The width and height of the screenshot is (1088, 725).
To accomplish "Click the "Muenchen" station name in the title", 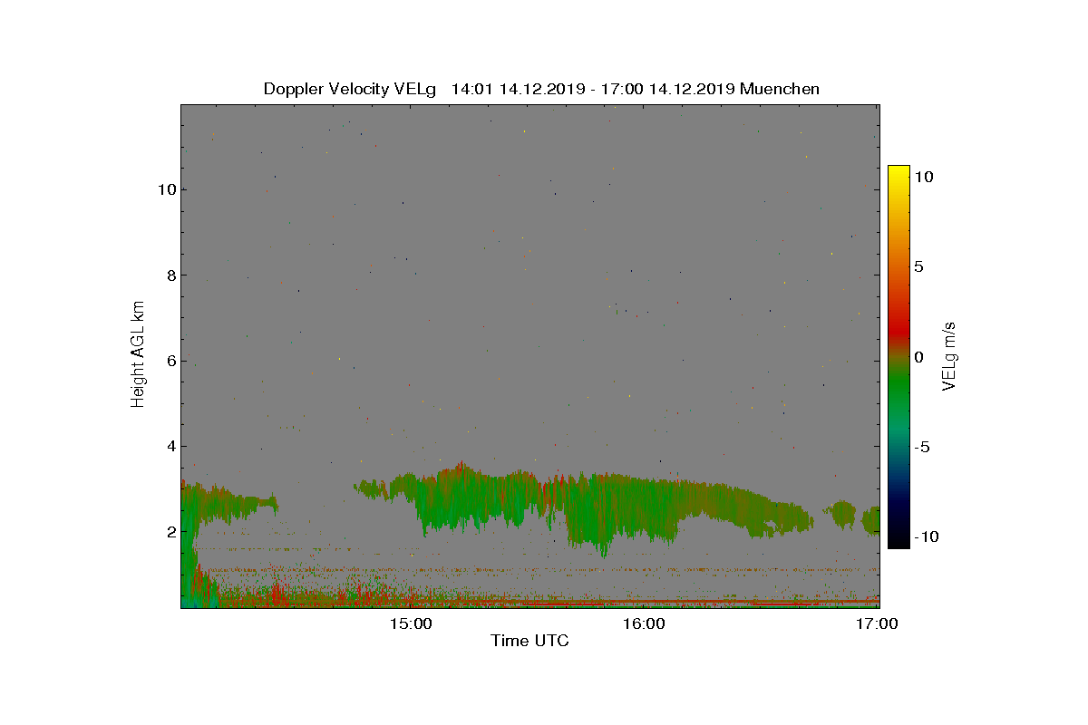I will tap(780, 89).
